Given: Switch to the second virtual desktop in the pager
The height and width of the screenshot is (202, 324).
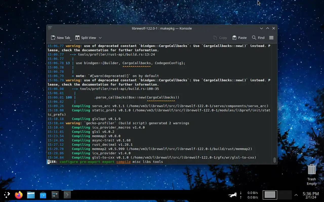Looking at the screenshot, I should coord(285,195).
